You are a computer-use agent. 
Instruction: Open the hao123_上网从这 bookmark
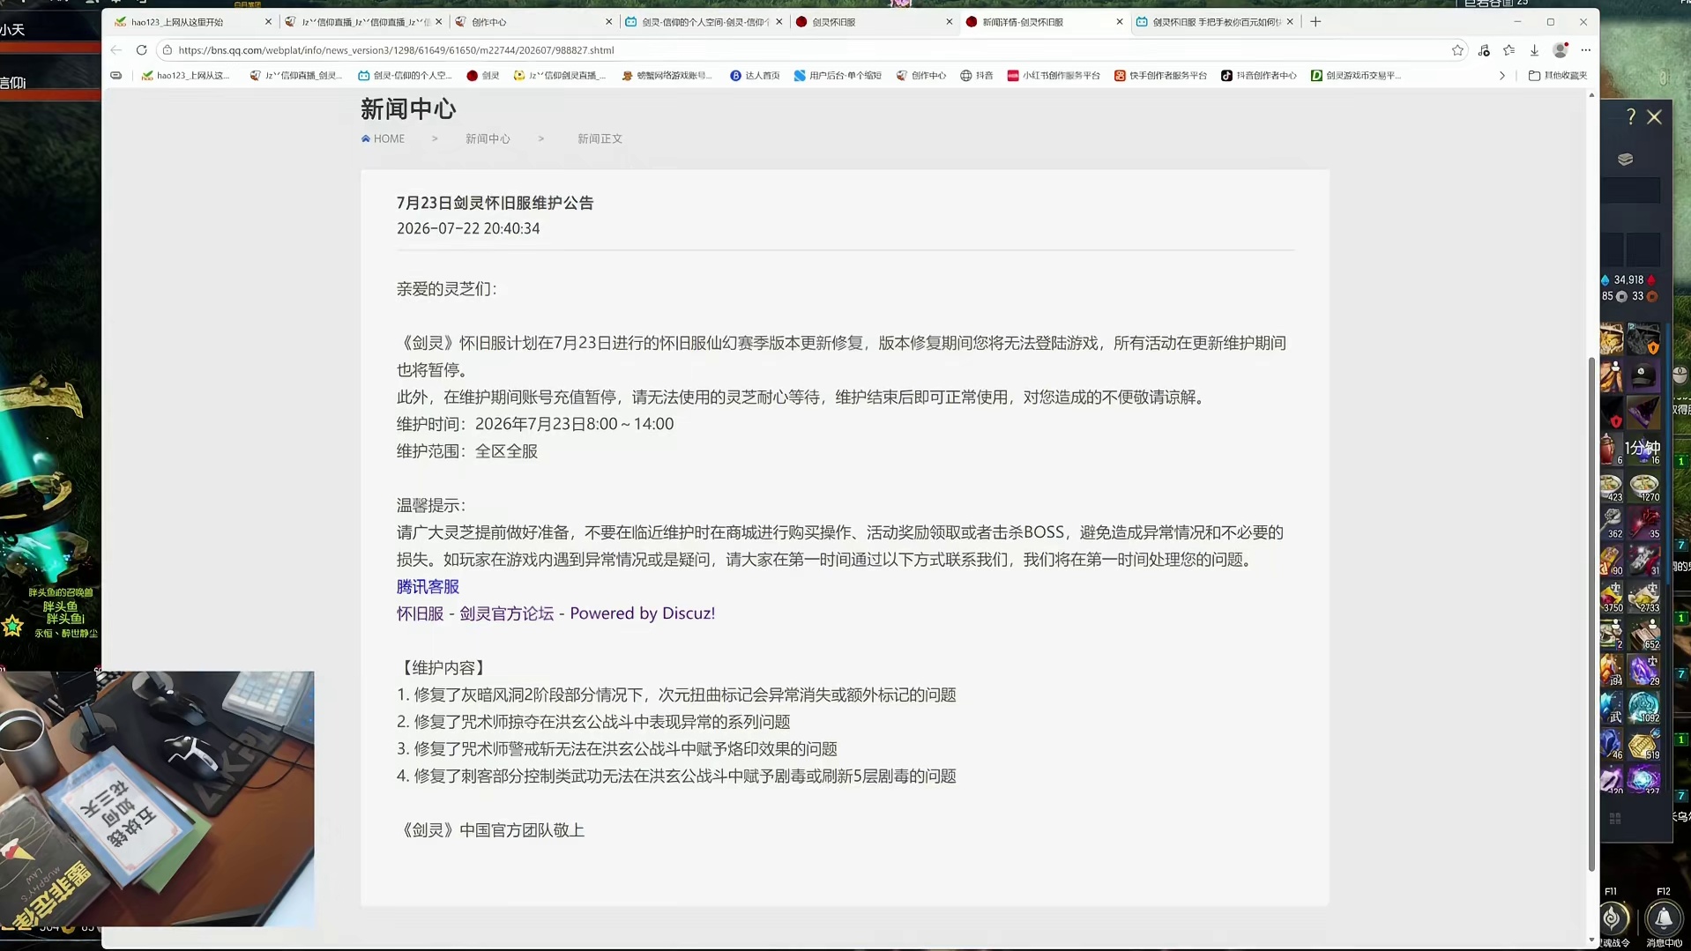click(185, 76)
